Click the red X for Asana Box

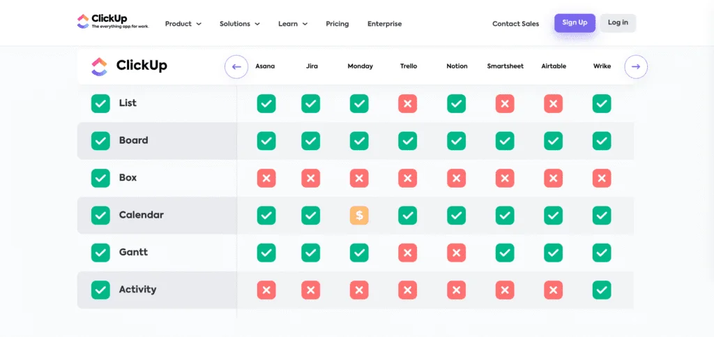coord(266,179)
